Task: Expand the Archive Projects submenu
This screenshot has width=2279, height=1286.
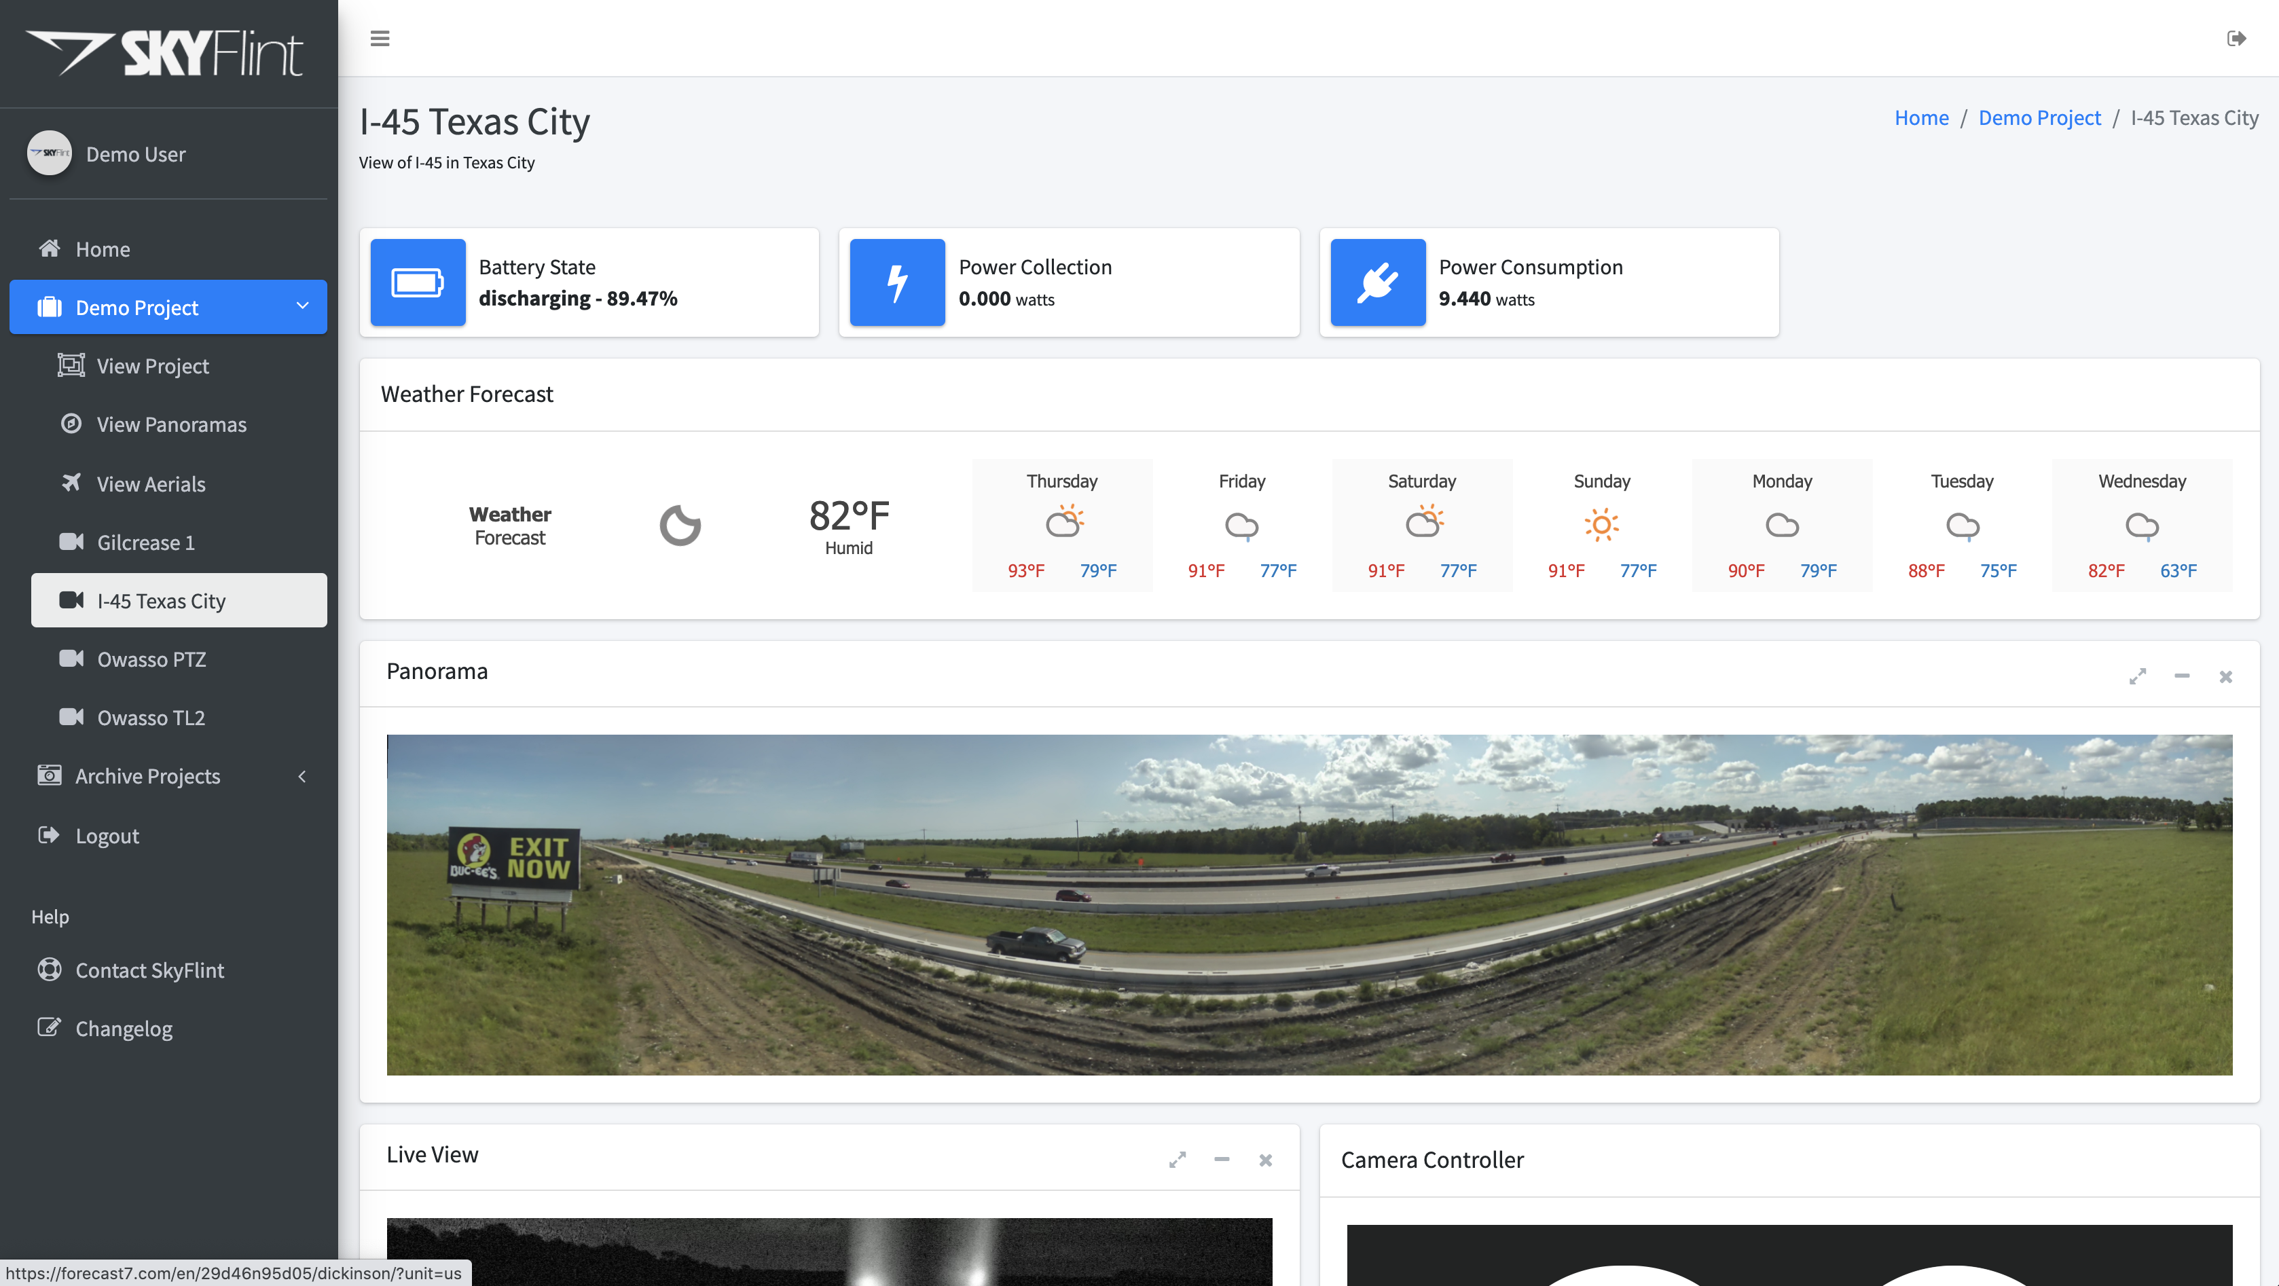Action: 302,775
